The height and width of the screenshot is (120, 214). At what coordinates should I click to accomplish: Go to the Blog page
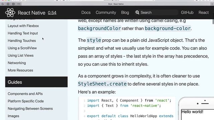point(125,13)
